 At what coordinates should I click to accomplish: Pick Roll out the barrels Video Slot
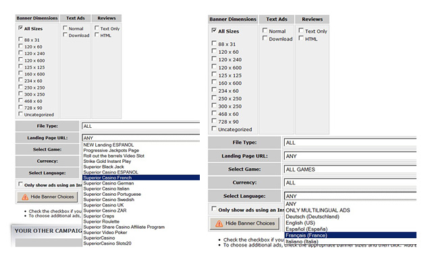(141, 155)
